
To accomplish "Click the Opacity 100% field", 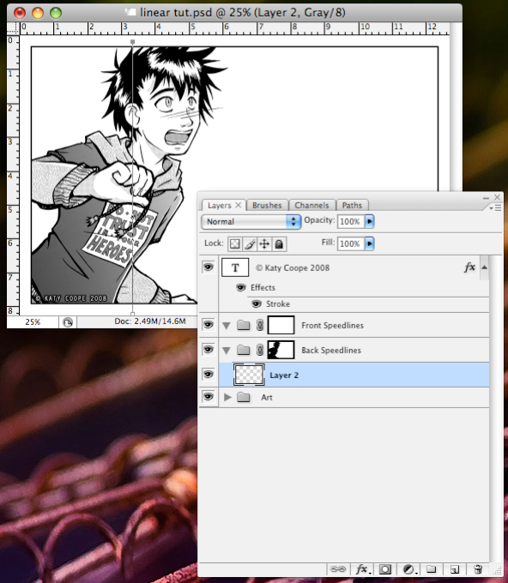I will [351, 221].
